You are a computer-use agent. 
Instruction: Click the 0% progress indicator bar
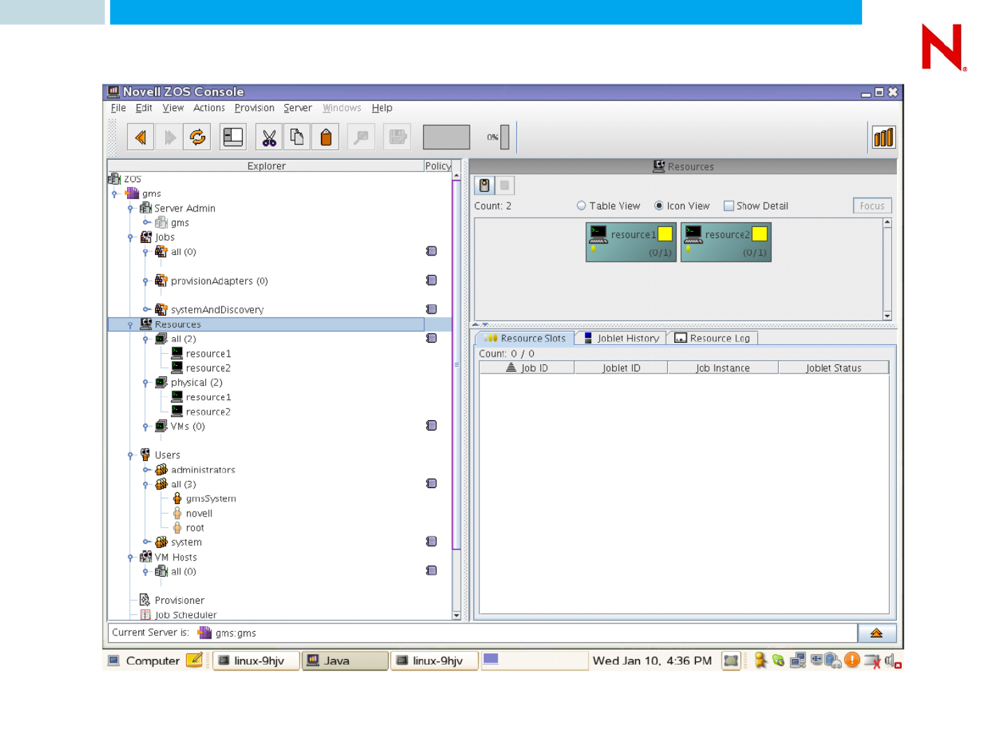[505, 137]
